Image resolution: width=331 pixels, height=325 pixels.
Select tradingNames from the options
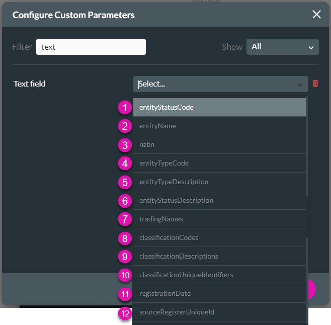click(219, 219)
